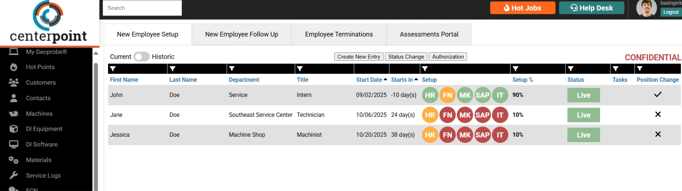This screenshot has height=191, width=682.
Task: Click John's Live status button
Action: click(584, 95)
